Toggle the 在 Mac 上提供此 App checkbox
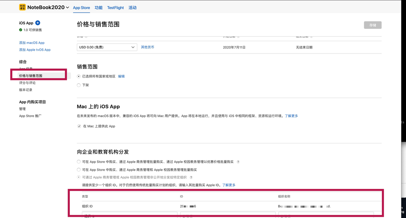The height and width of the screenshot is (218, 406). click(x=79, y=126)
